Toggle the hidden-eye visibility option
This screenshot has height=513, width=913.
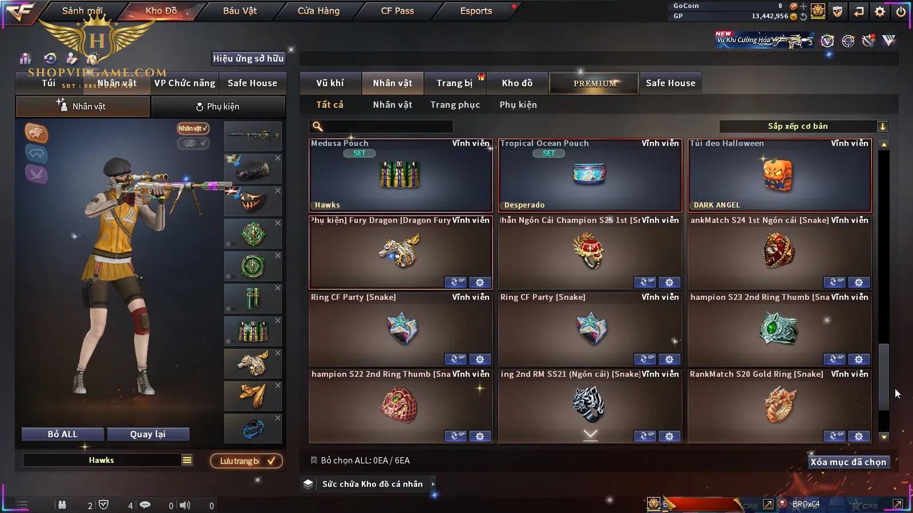(193, 143)
